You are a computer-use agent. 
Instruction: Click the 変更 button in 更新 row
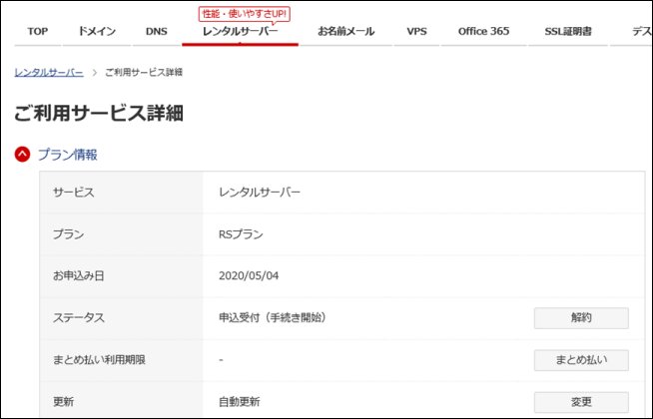(581, 402)
